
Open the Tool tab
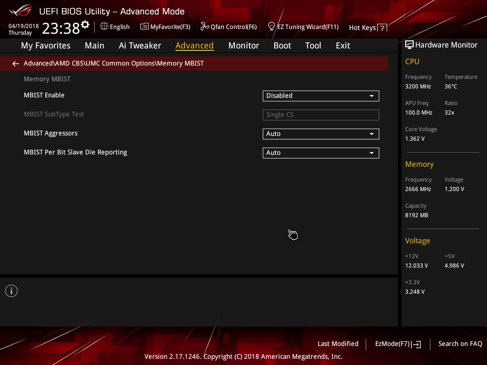coord(313,46)
